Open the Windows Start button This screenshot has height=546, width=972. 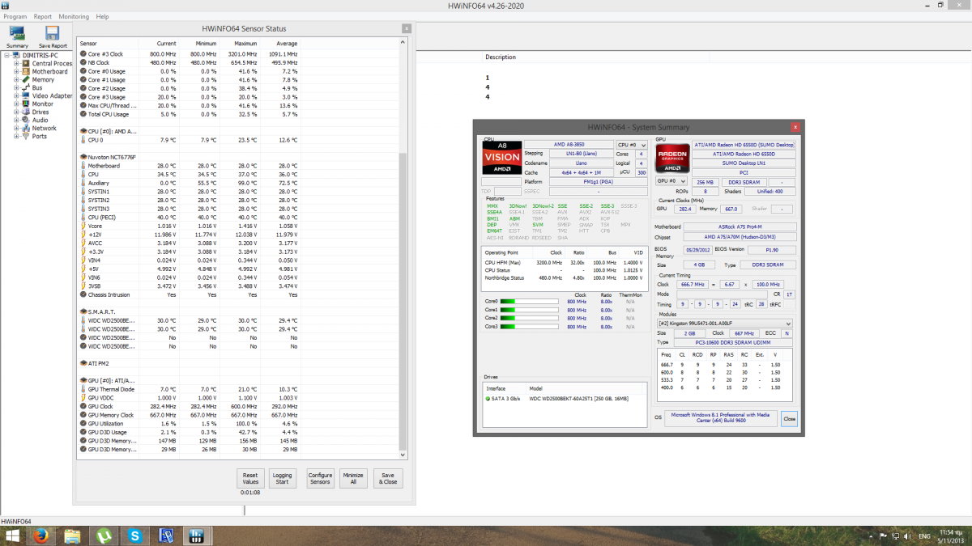click(13, 535)
